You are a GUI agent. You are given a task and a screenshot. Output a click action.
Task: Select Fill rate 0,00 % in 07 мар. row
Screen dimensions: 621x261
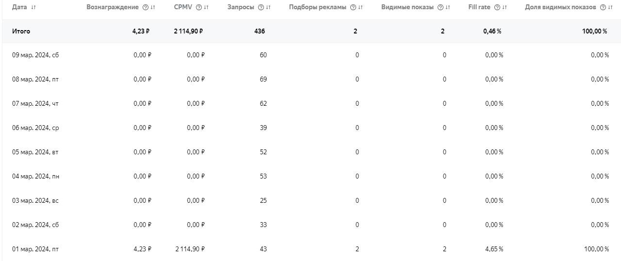tap(494, 104)
